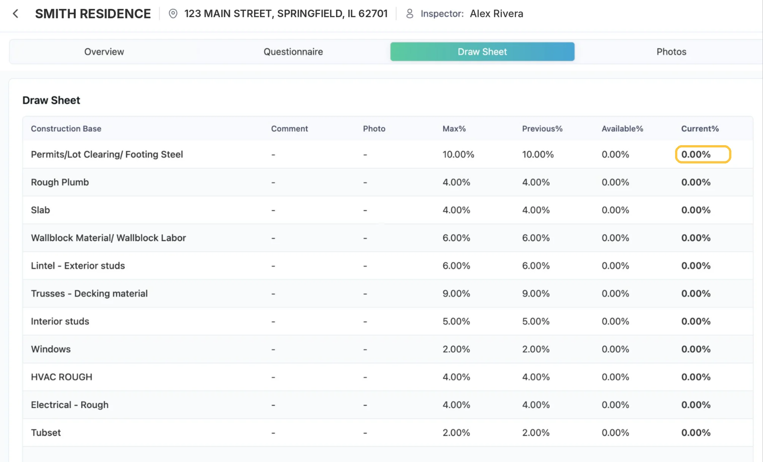763x462 pixels.
Task: Click Current% value in Tubset row
Action: (x=696, y=433)
